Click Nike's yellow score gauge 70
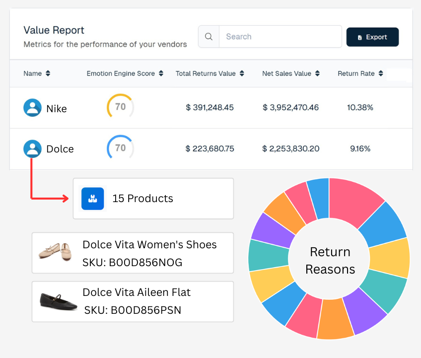The image size is (421, 358). [x=120, y=107]
